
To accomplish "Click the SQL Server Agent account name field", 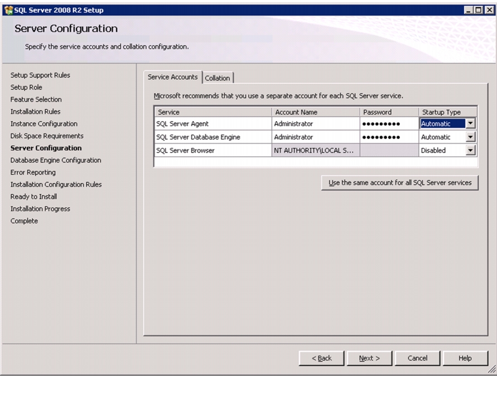I will pyautogui.click(x=316, y=124).
